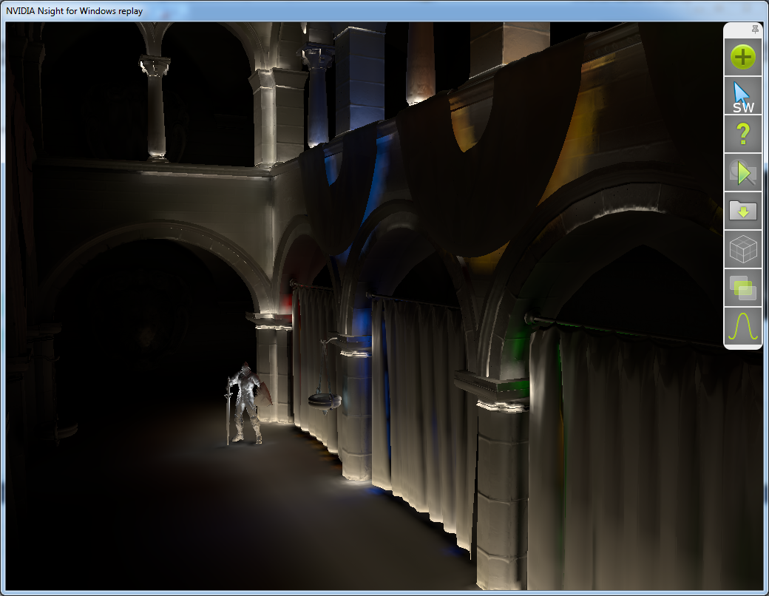Click the green plus icon in toolbar
This screenshot has height=596, width=769.
tap(743, 57)
